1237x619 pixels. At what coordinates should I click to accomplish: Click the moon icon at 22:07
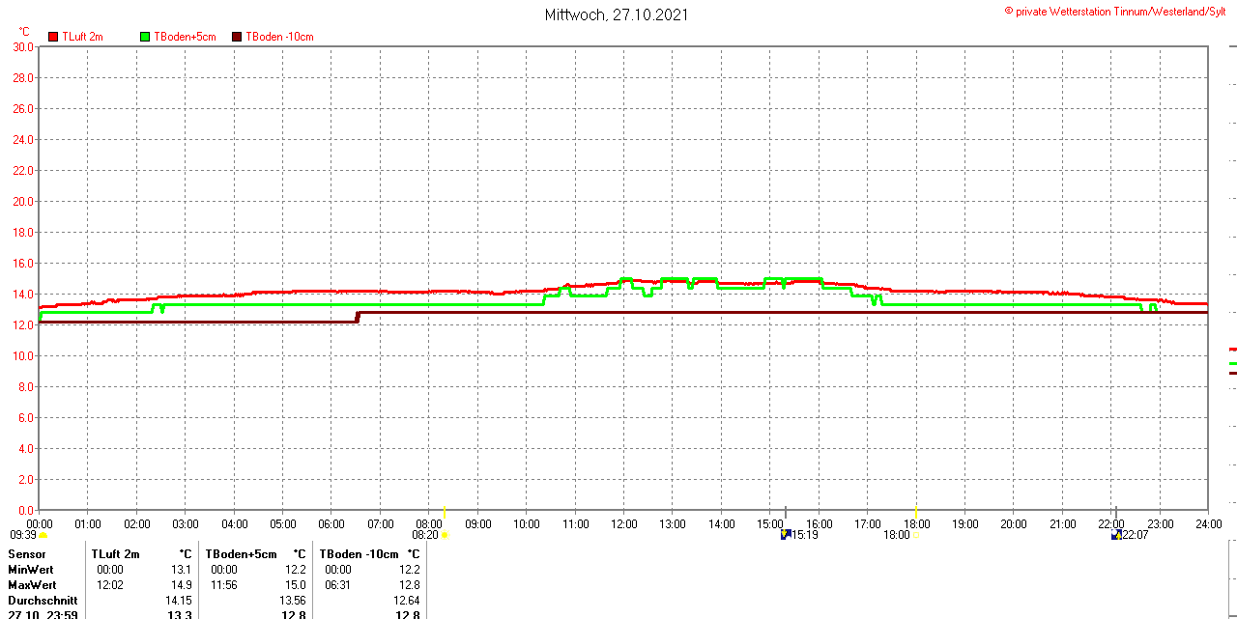1116,534
